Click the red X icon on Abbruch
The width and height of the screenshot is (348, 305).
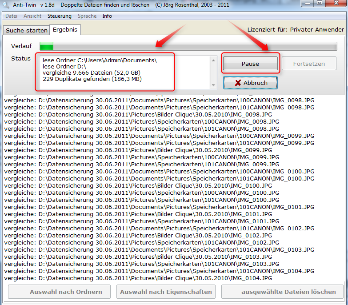click(x=238, y=83)
